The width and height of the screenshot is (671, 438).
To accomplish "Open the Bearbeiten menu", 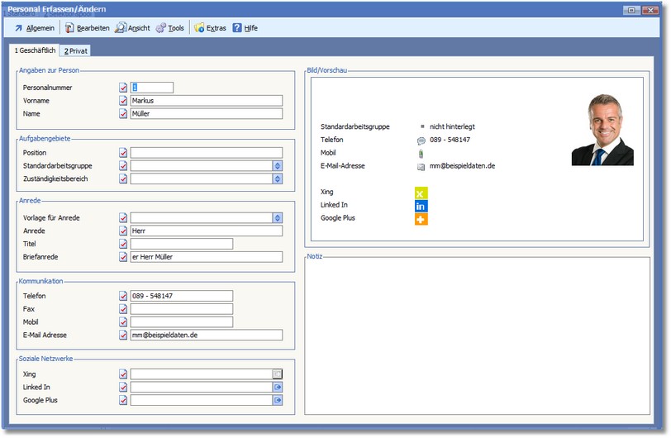I will click(87, 28).
